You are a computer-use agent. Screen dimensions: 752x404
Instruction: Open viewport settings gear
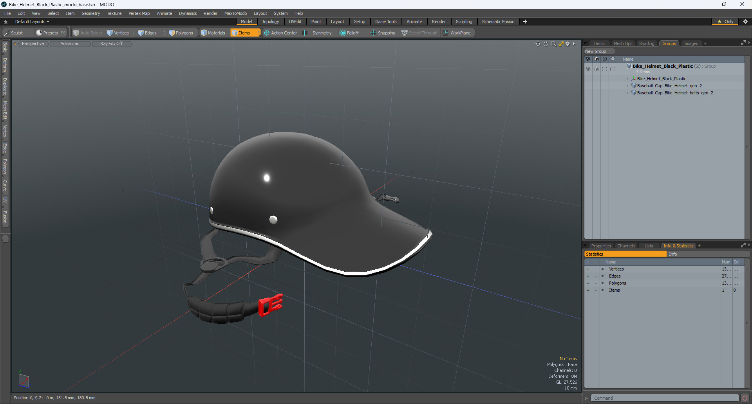click(568, 44)
